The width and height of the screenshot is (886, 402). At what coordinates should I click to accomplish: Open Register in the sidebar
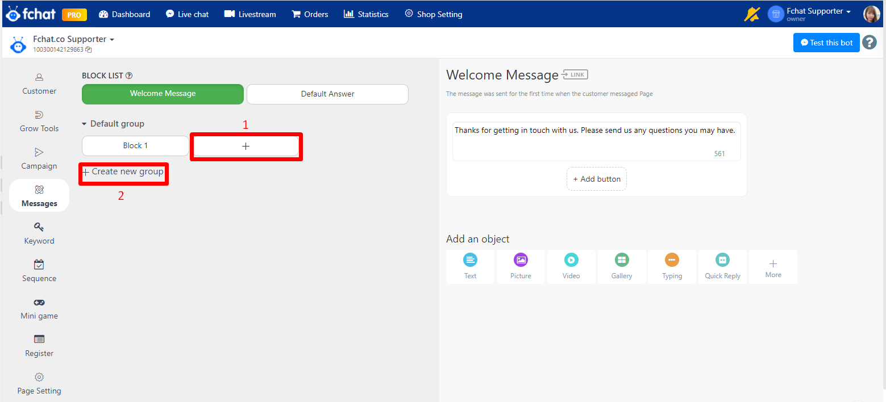click(39, 346)
